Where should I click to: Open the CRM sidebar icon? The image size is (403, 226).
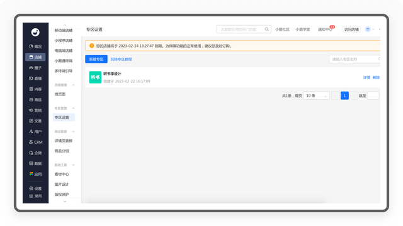31,142
